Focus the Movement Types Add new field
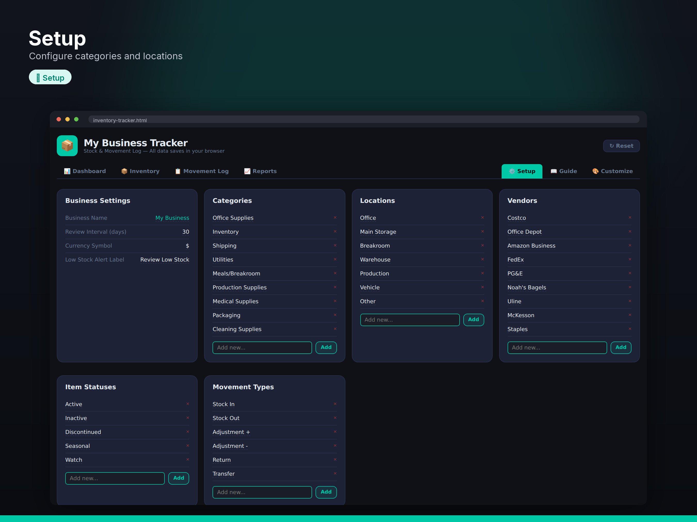The height and width of the screenshot is (522, 697). (262, 492)
